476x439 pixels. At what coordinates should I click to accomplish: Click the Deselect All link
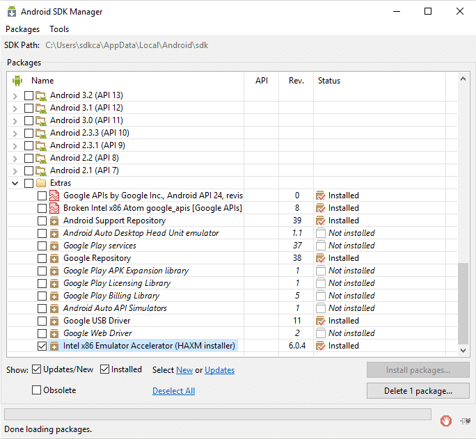click(174, 391)
